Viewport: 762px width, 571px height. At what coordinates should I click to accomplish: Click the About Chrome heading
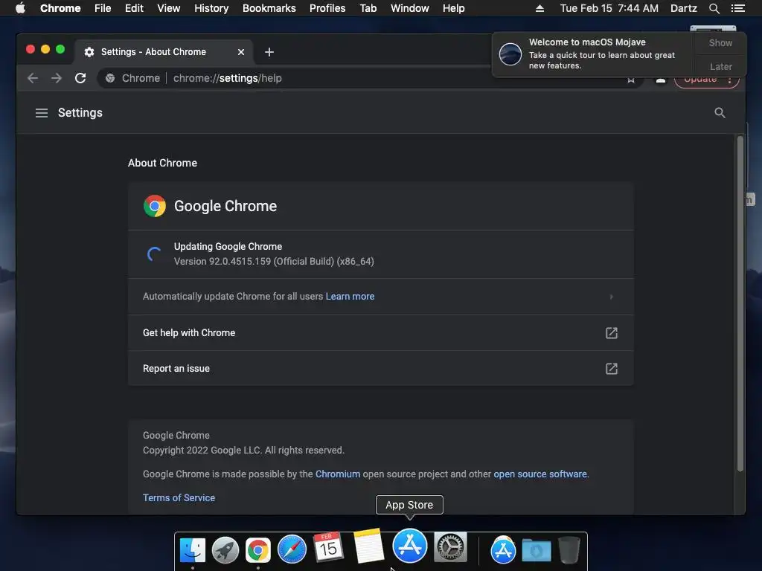(162, 163)
